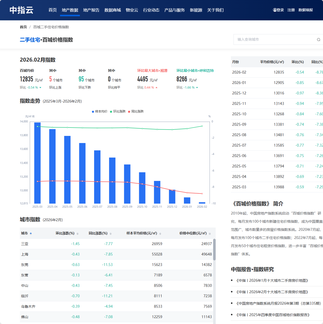Toggle the 同比涨跌 series in chart legend
The image size is (323, 324).
tap(137, 111)
